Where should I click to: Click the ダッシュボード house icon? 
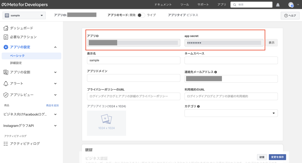coord(6,28)
